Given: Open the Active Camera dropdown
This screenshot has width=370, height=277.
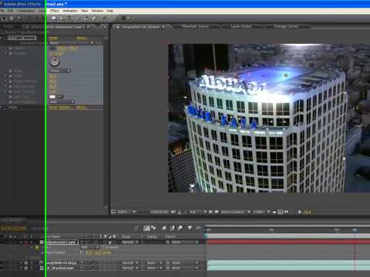Looking at the screenshot, I should 235,212.
